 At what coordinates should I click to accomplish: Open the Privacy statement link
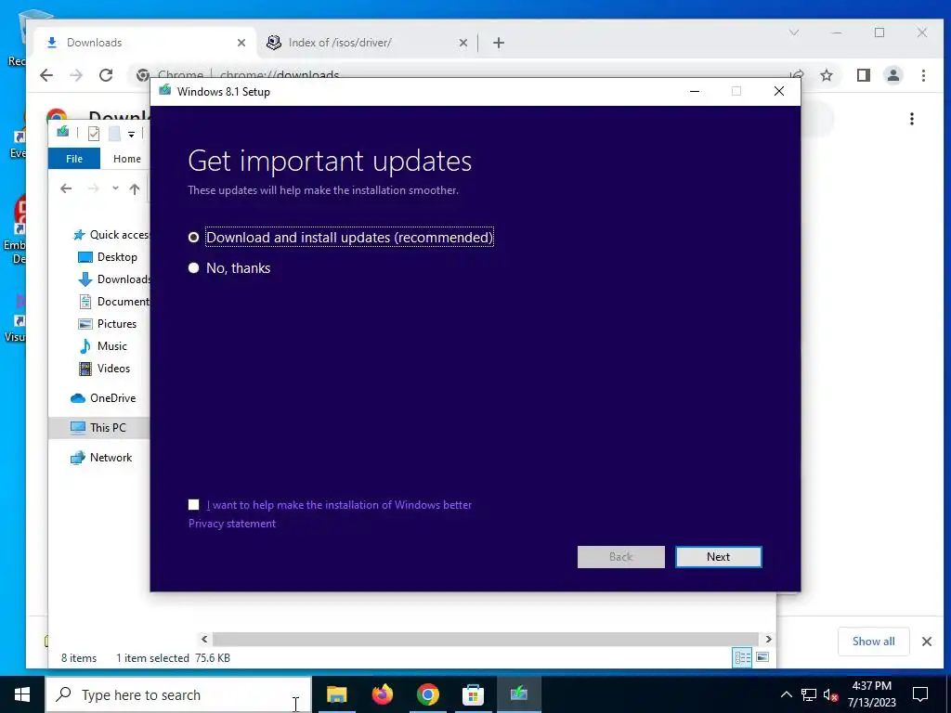231,524
